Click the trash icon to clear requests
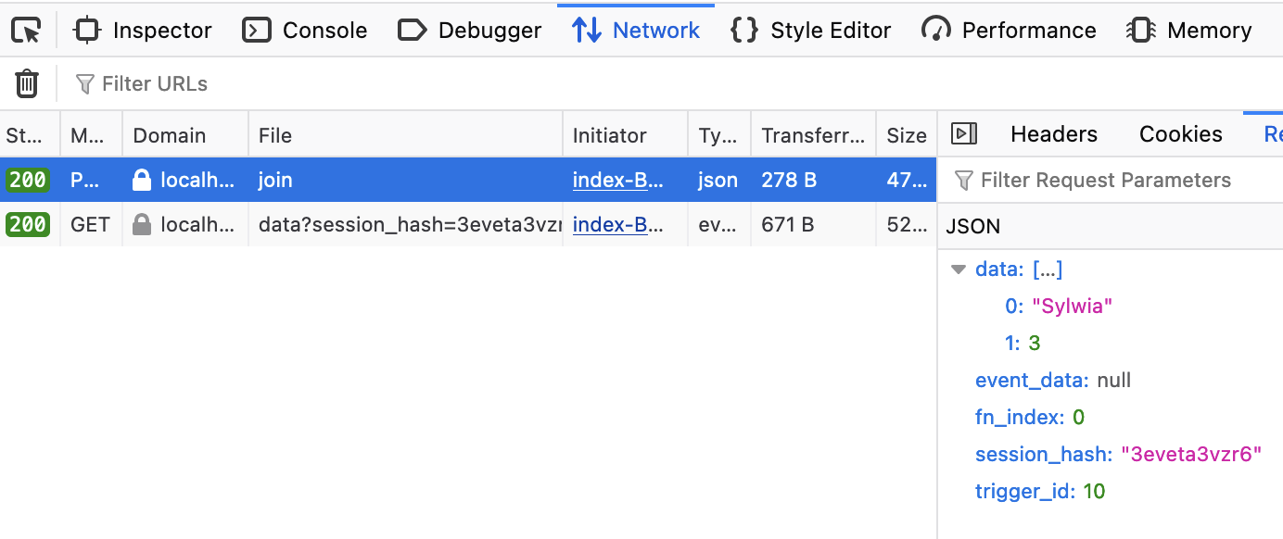This screenshot has width=1283, height=539. (x=27, y=84)
